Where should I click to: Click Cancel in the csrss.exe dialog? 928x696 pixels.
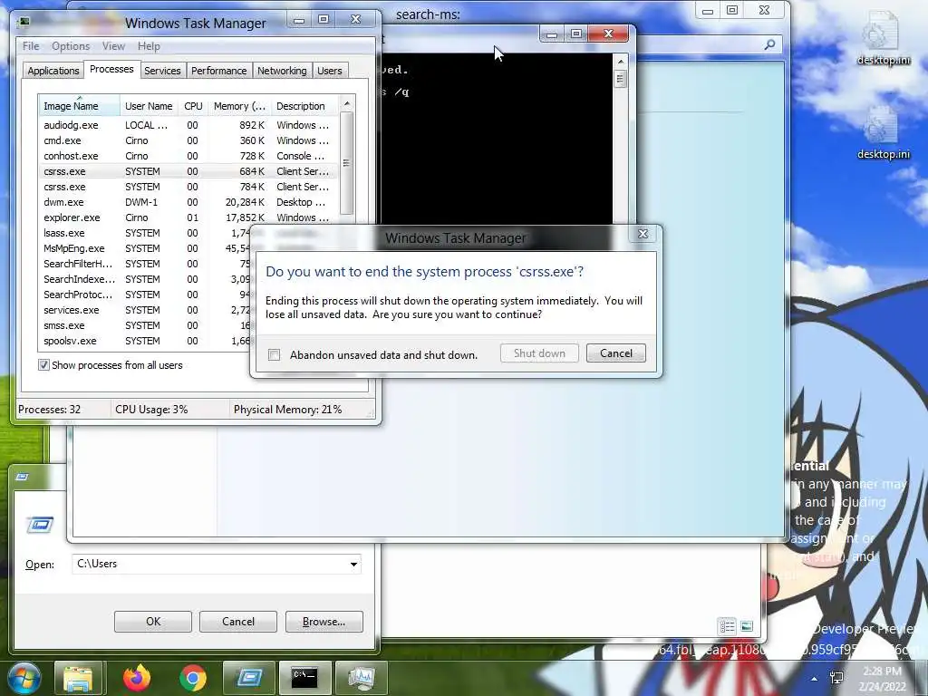(x=615, y=353)
